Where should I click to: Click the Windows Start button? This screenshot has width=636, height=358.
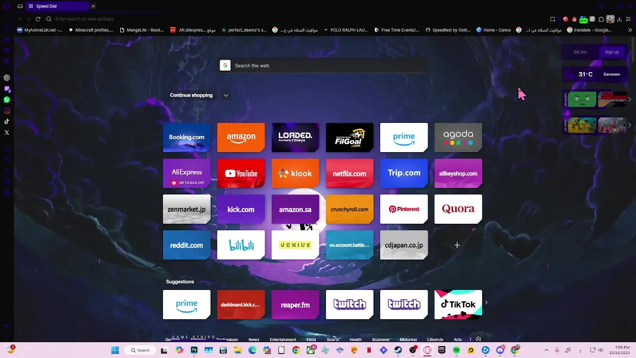(115, 350)
